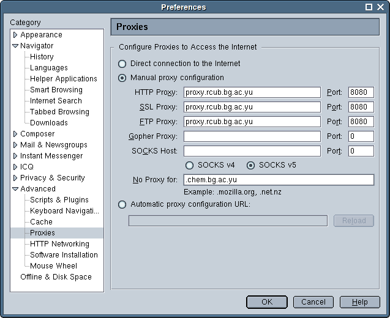The height and width of the screenshot is (318, 390).
Task: Select Direct connection to the Internet
Action: click(122, 64)
